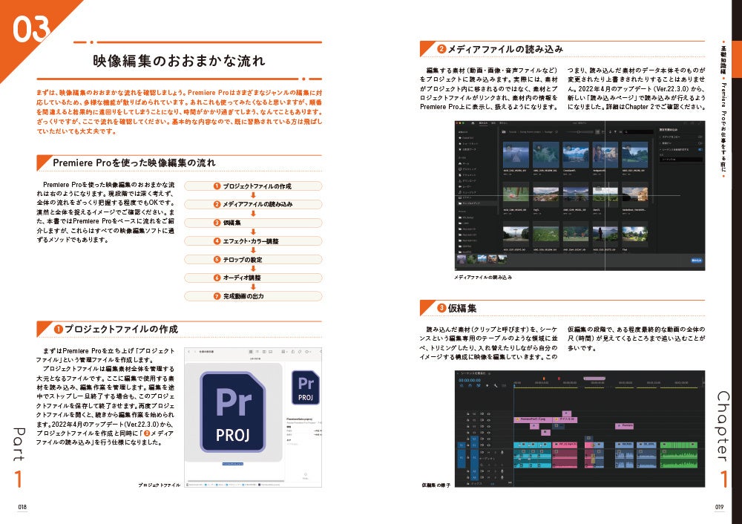The width and height of the screenshot is (742, 524).
Task: Click the soccer ball clip thumbnail
Action: (x=516, y=194)
